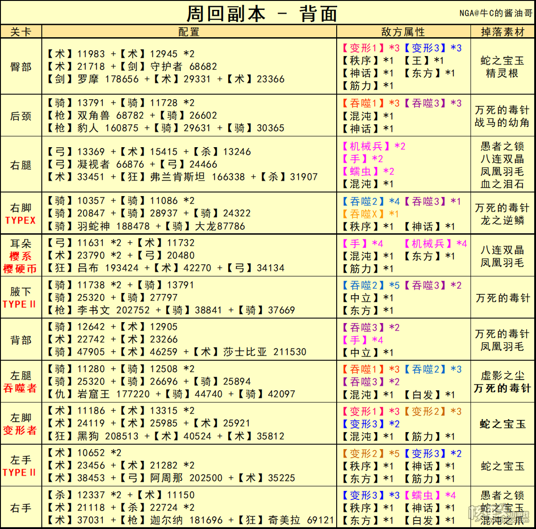Click 【蠕虫】*4 in the 右手 row
The image size is (536, 529).
tap(430, 495)
